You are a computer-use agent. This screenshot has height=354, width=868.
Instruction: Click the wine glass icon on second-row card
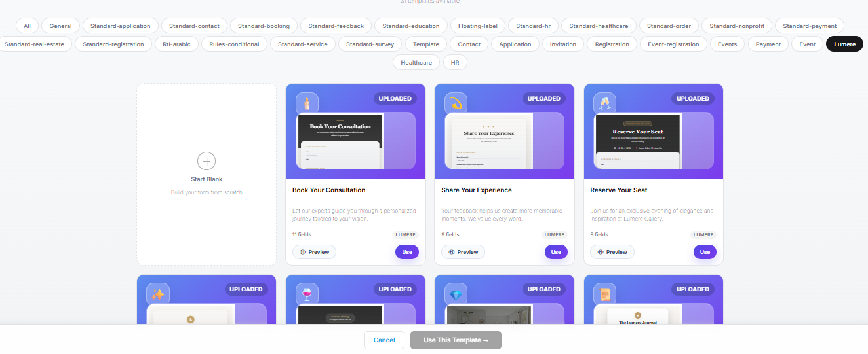pyautogui.click(x=307, y=294)
